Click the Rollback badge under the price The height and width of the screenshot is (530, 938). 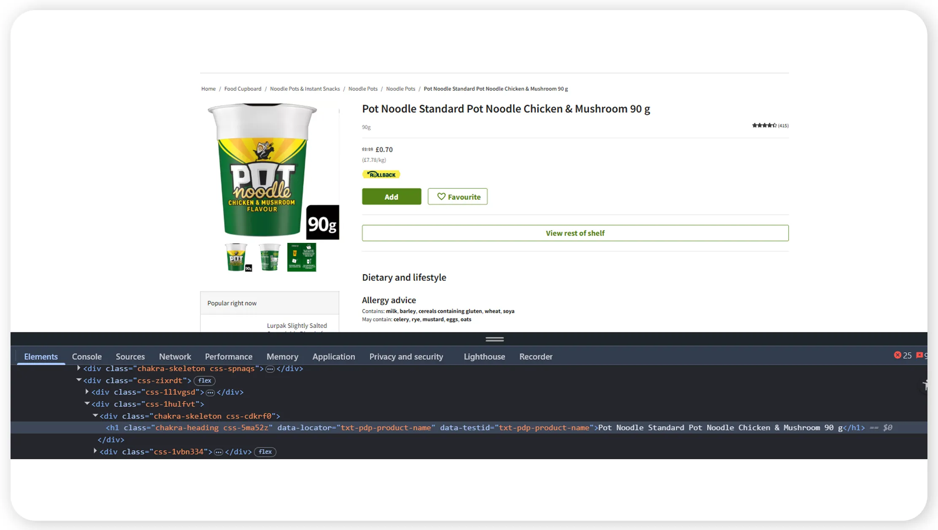point(381,174)
